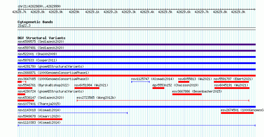Click the purple bar under nsv6599575
264x137 pixels.
(136, 44)
